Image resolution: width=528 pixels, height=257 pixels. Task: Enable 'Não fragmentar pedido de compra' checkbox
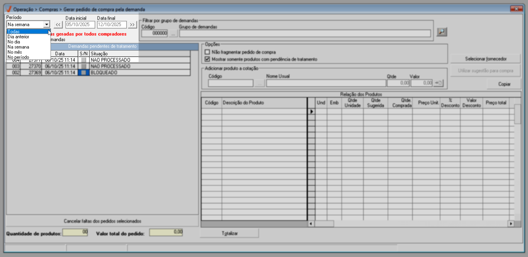point(207,52)
